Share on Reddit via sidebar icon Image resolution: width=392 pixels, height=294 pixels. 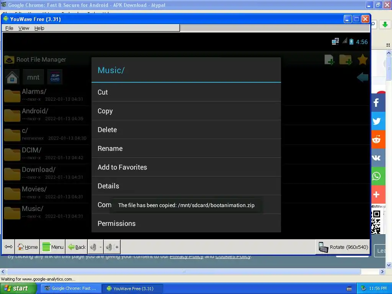(378, 139)
